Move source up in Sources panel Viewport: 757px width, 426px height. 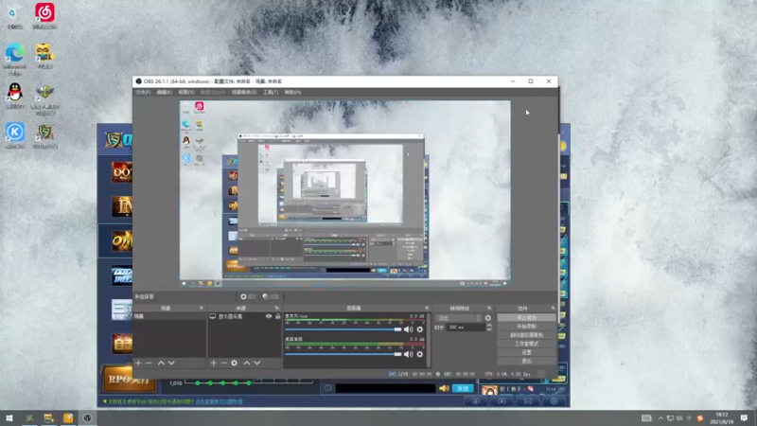point(247,363)
